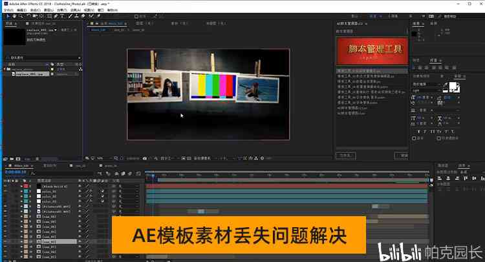The height and width of the screenshot is (262, 485).
Task: Pick a color with the Character panel eyedropper
Action: (445, 85)
